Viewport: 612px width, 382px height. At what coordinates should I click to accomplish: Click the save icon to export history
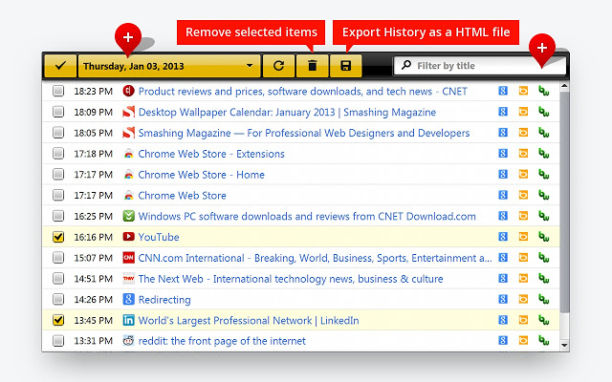point(345,66)
